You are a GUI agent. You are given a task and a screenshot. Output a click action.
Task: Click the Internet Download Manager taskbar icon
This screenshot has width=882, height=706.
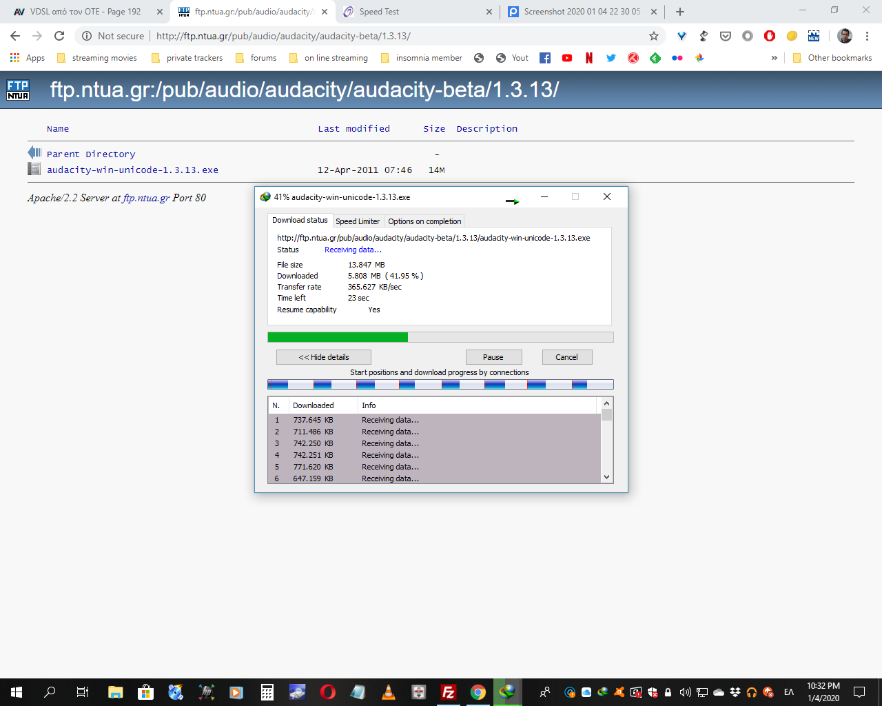507,692
